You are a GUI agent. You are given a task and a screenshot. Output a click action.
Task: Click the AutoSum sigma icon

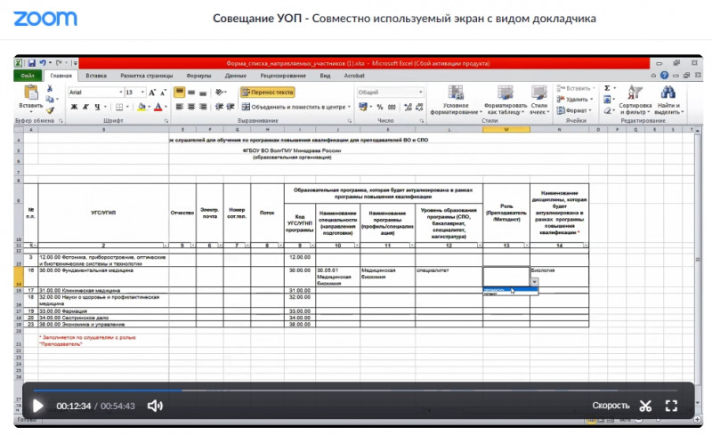coord(607,88)
